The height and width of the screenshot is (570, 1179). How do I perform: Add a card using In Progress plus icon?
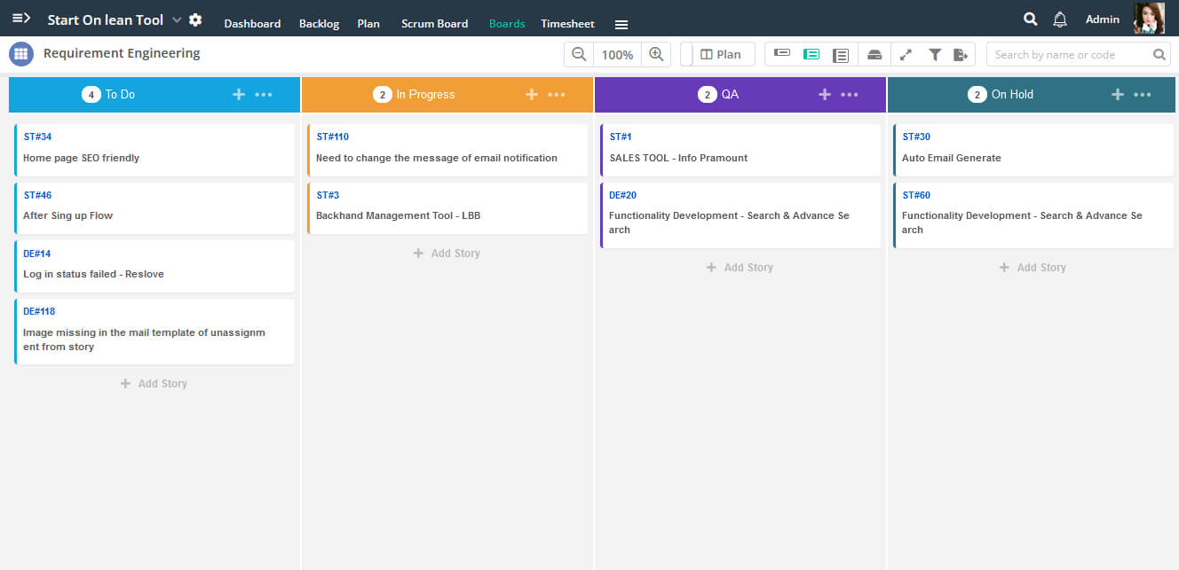pos(531,94)
